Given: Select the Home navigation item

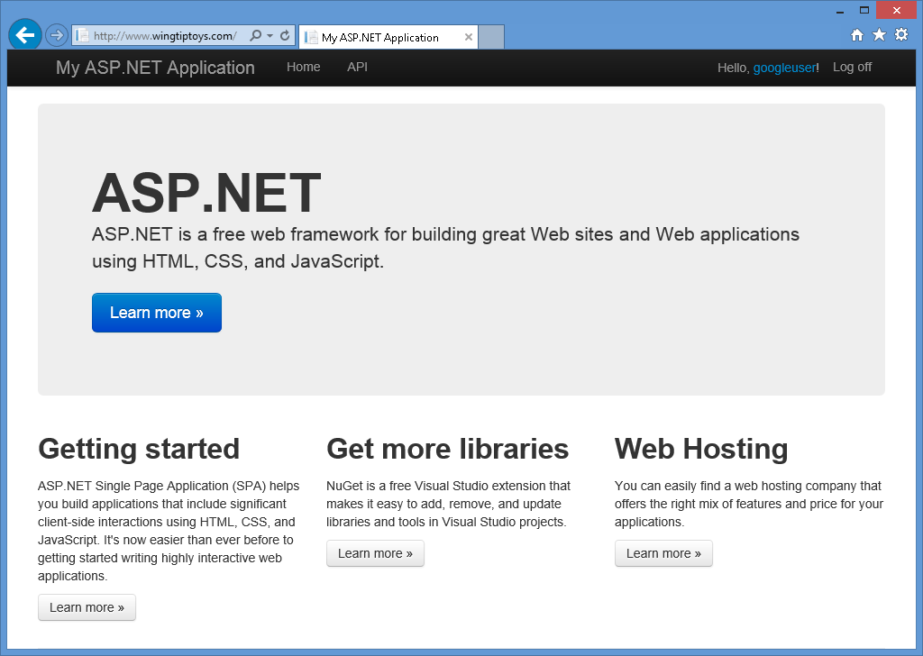Looking at the screenshot, I should [304, 67].
